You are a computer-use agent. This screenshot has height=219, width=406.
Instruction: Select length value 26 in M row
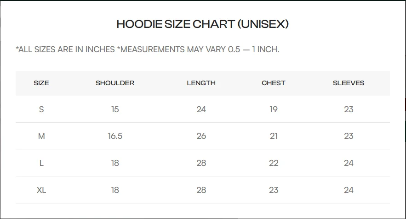(201, 136)
